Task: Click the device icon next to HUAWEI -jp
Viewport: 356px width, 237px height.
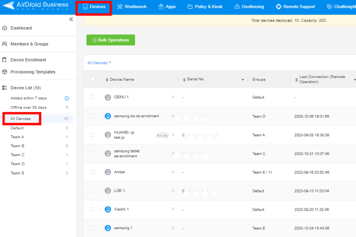Action: click(108, 135)
